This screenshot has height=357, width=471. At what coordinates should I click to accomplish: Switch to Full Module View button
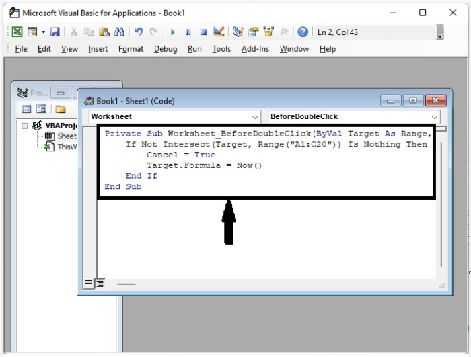pyautogui.click(x=100, y=283)
